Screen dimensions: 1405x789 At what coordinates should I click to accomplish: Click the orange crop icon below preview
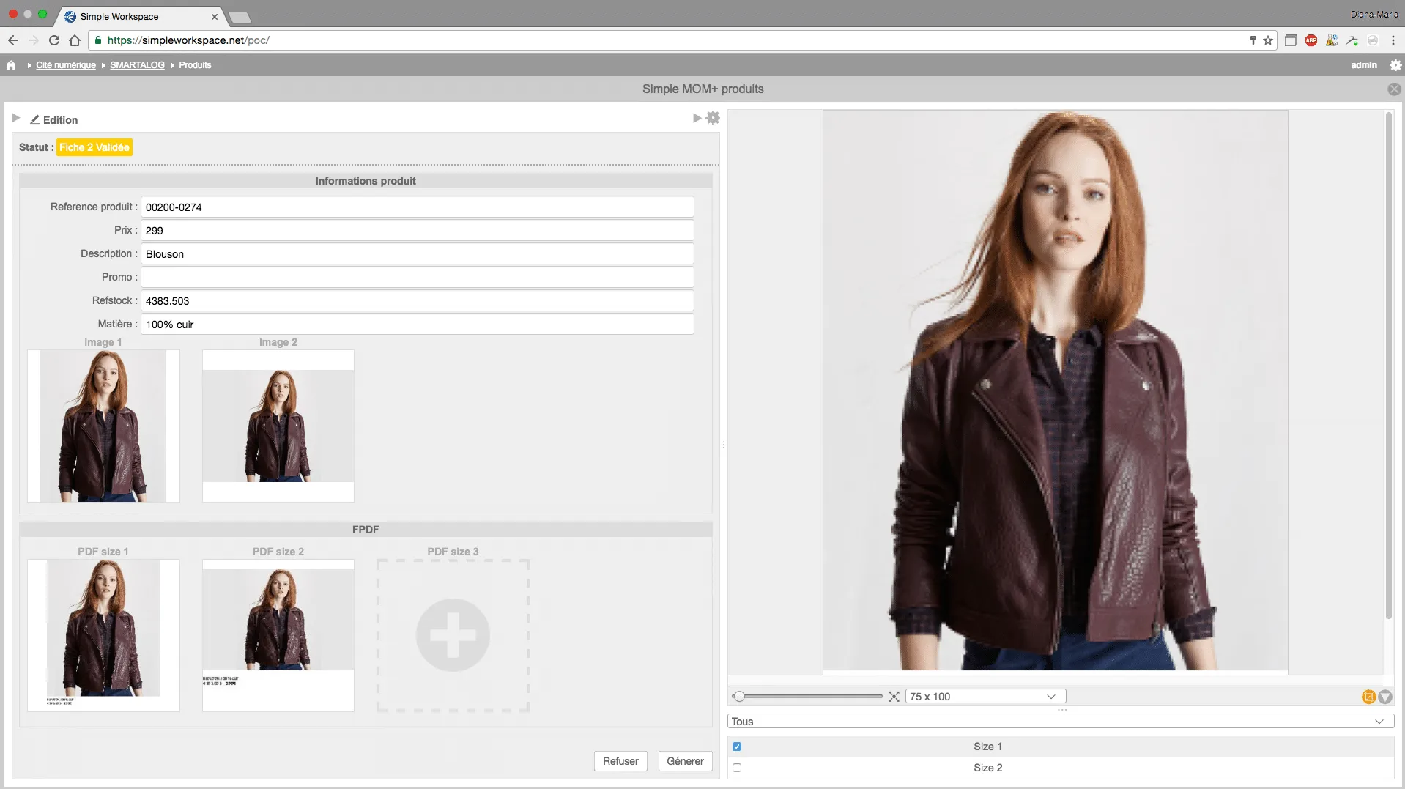pyautogui.click(x=1368, y=697)
